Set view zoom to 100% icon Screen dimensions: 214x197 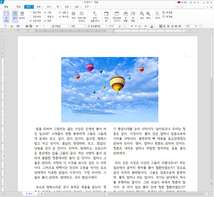pyautogui.click(x=157, y=15)
